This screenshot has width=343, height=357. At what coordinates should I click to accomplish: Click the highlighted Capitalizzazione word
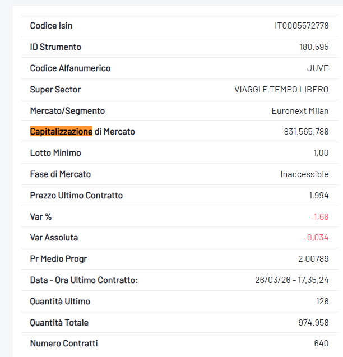coord(61,132)
